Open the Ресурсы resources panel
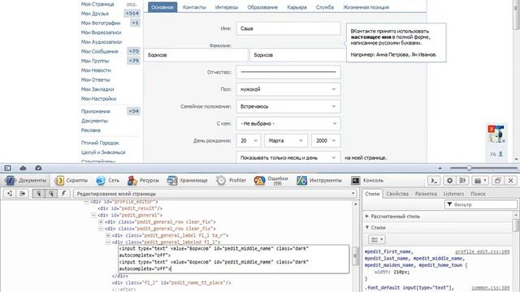 point(143,180)
